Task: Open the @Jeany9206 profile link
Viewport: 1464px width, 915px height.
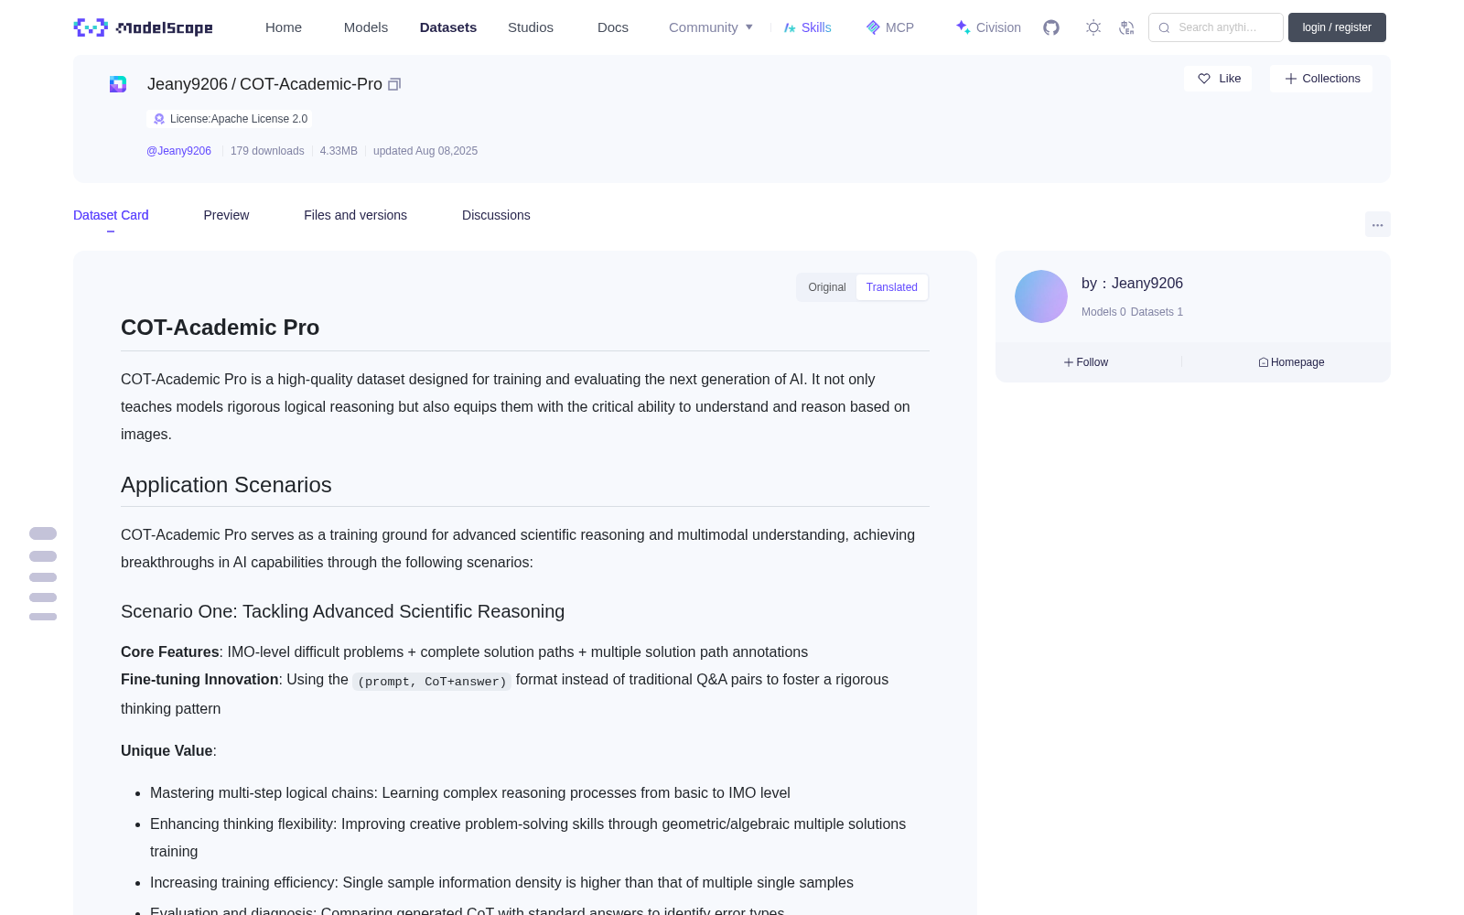Action: coord(178,151)
